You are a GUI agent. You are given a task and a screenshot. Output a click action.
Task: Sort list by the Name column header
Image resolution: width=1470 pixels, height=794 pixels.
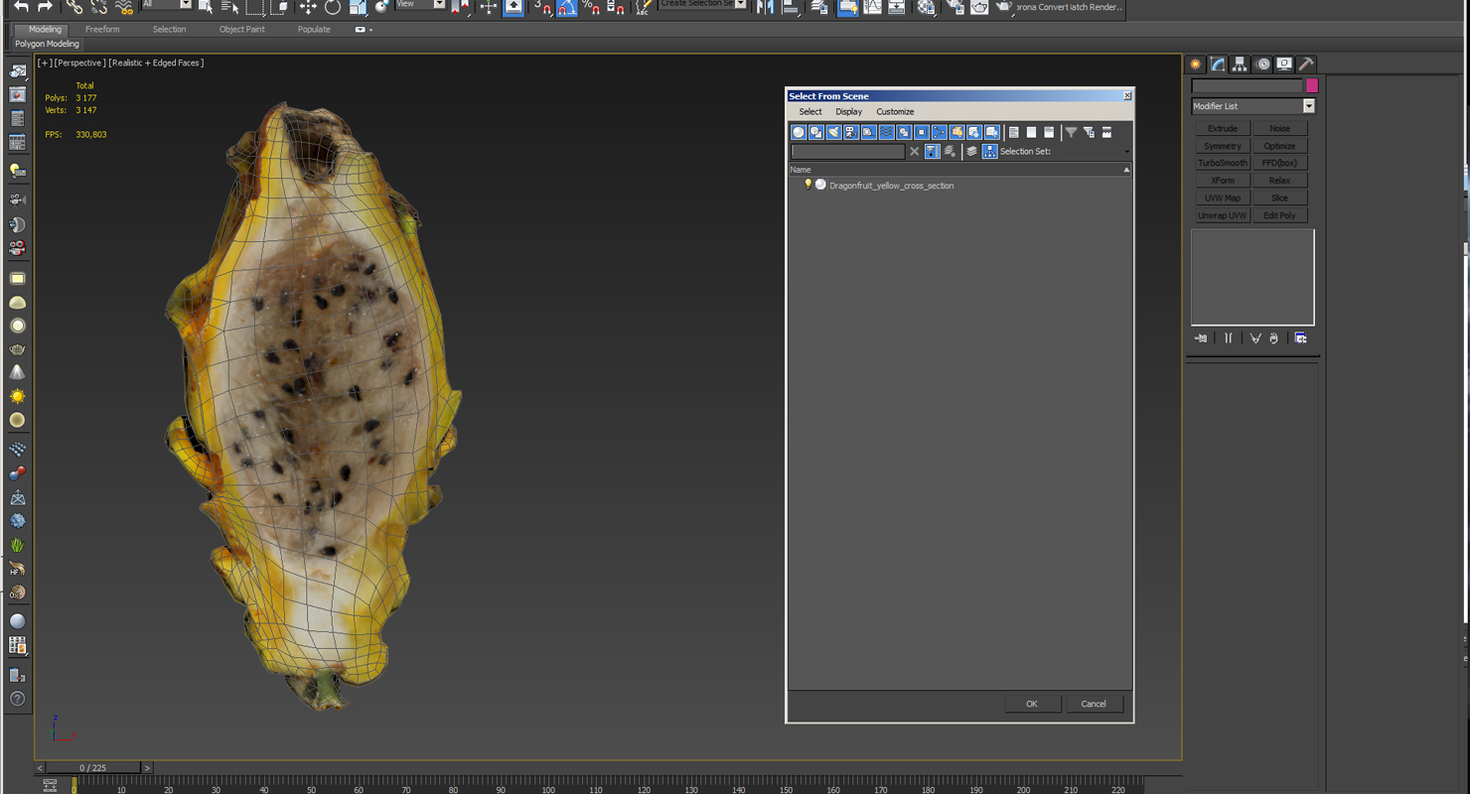[959, 170]
